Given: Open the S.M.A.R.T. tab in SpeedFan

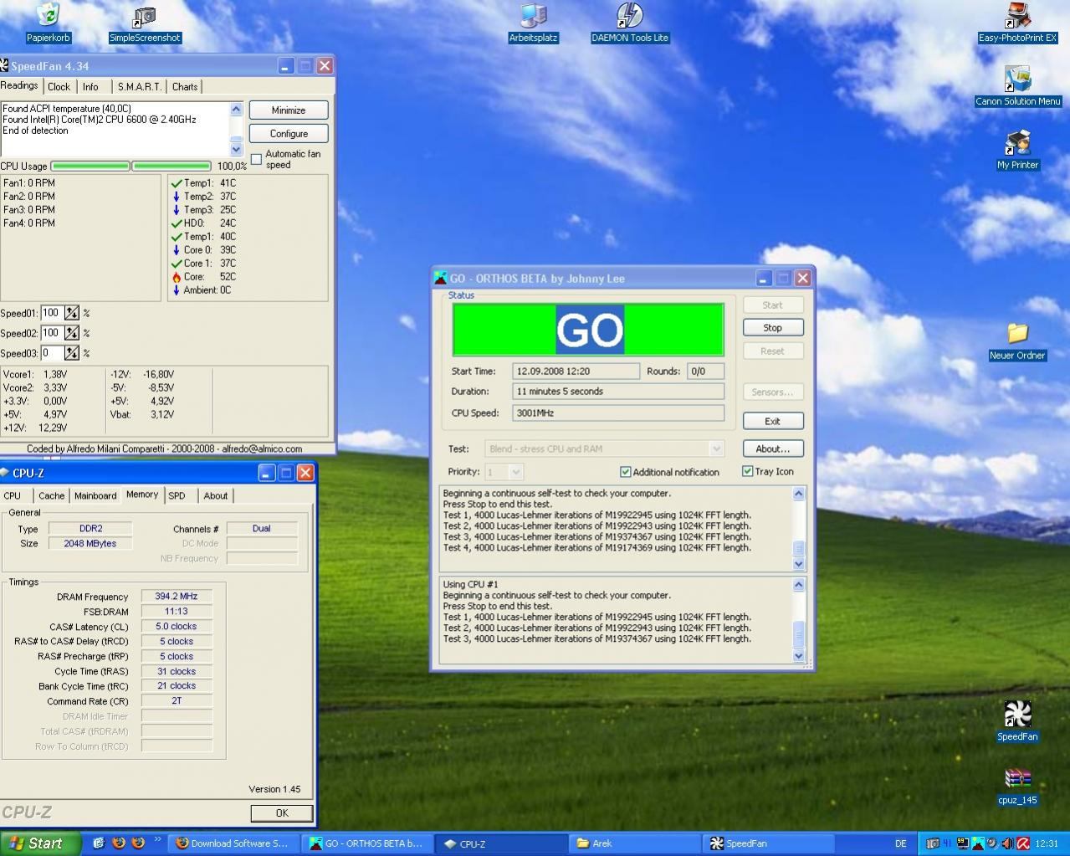Looking at the screenshot, I should pos(139,87).
